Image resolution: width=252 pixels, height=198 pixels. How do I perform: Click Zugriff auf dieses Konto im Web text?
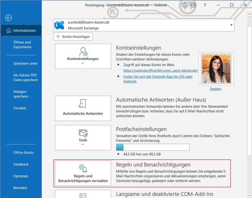pos(149,65)
